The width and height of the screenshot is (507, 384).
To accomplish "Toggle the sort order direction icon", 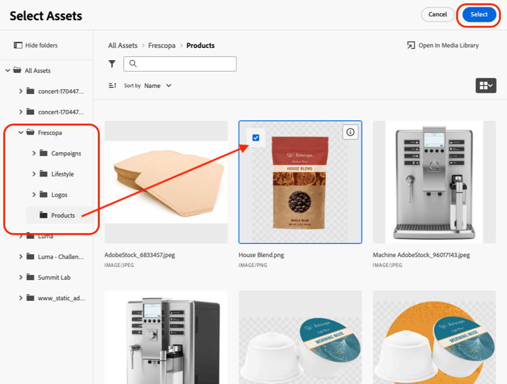I will 112,86.
